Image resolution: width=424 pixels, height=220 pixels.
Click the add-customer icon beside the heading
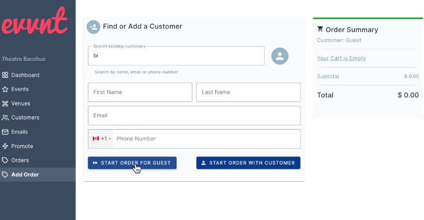[93, 27]
